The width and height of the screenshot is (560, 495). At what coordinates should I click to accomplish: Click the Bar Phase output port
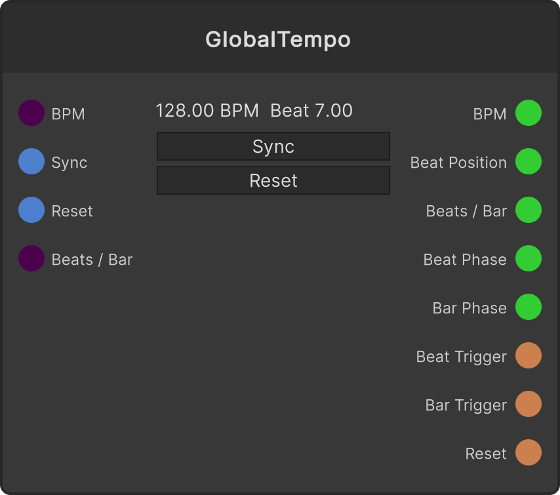click(529, 307)
